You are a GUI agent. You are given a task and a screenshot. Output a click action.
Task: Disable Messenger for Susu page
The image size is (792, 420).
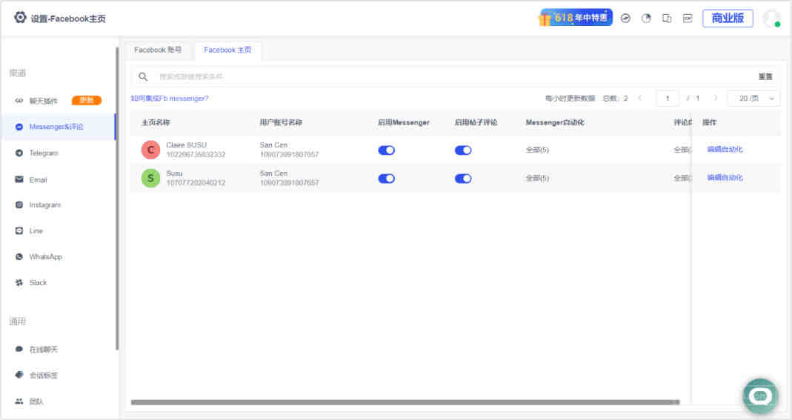coord(387,179)
